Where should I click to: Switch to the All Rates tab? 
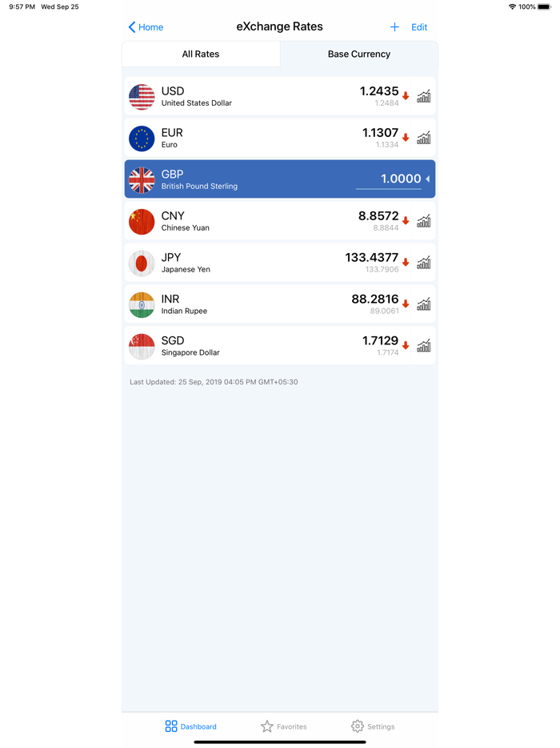pos(200,54)
